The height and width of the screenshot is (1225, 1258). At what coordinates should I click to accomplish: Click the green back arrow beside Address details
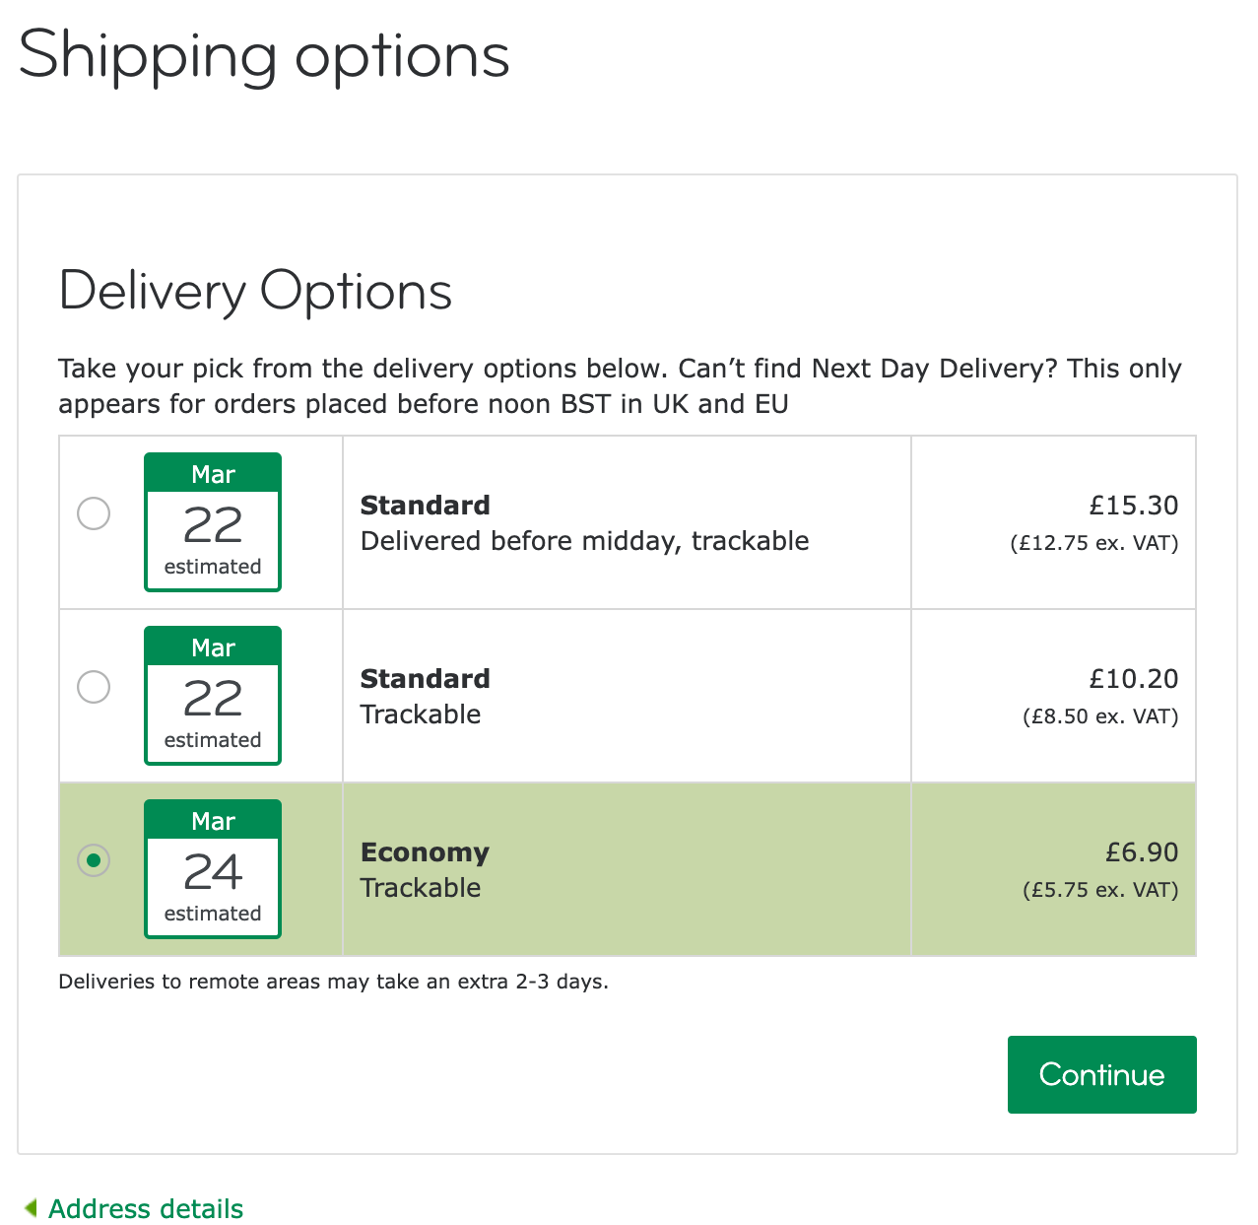(33, 1206)
